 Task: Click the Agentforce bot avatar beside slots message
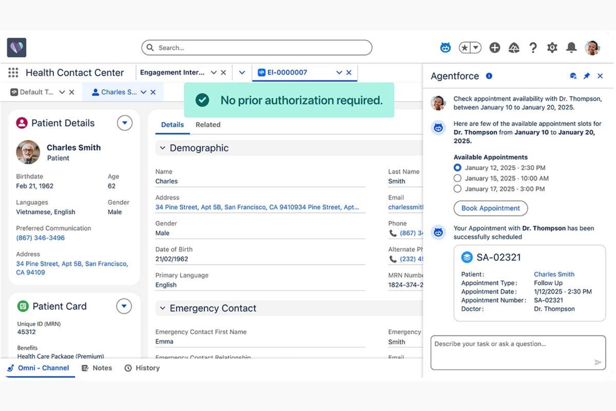438,128
